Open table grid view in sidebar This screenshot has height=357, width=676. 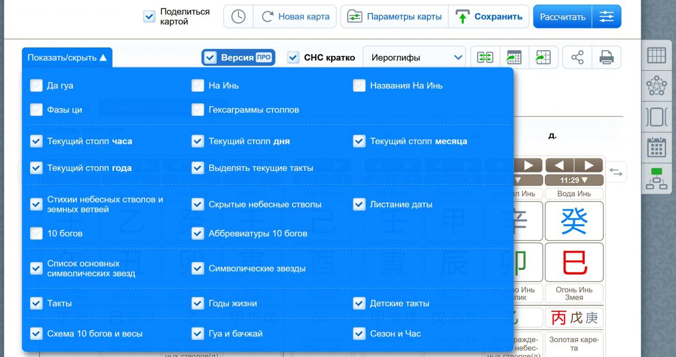point(656,55)
